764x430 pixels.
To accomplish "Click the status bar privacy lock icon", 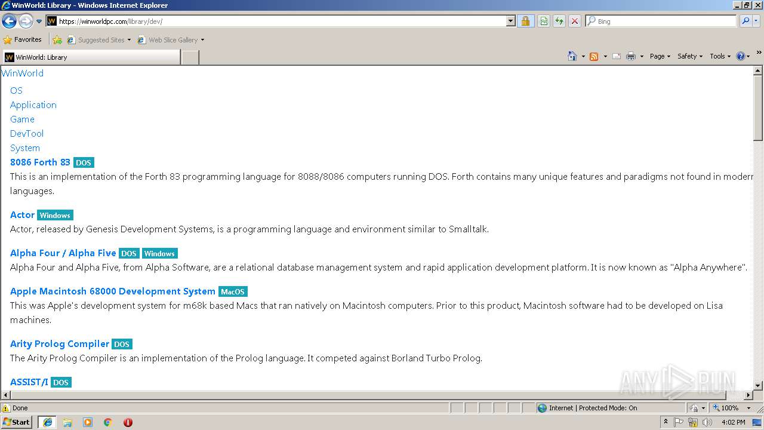I will 694,408.
